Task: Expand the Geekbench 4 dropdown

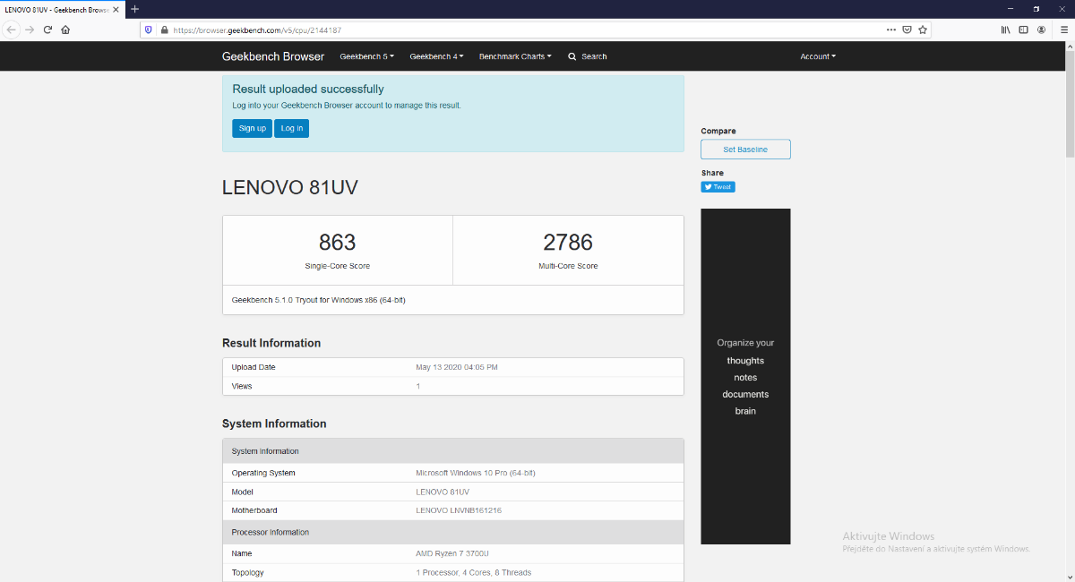Action: (436, 56)
